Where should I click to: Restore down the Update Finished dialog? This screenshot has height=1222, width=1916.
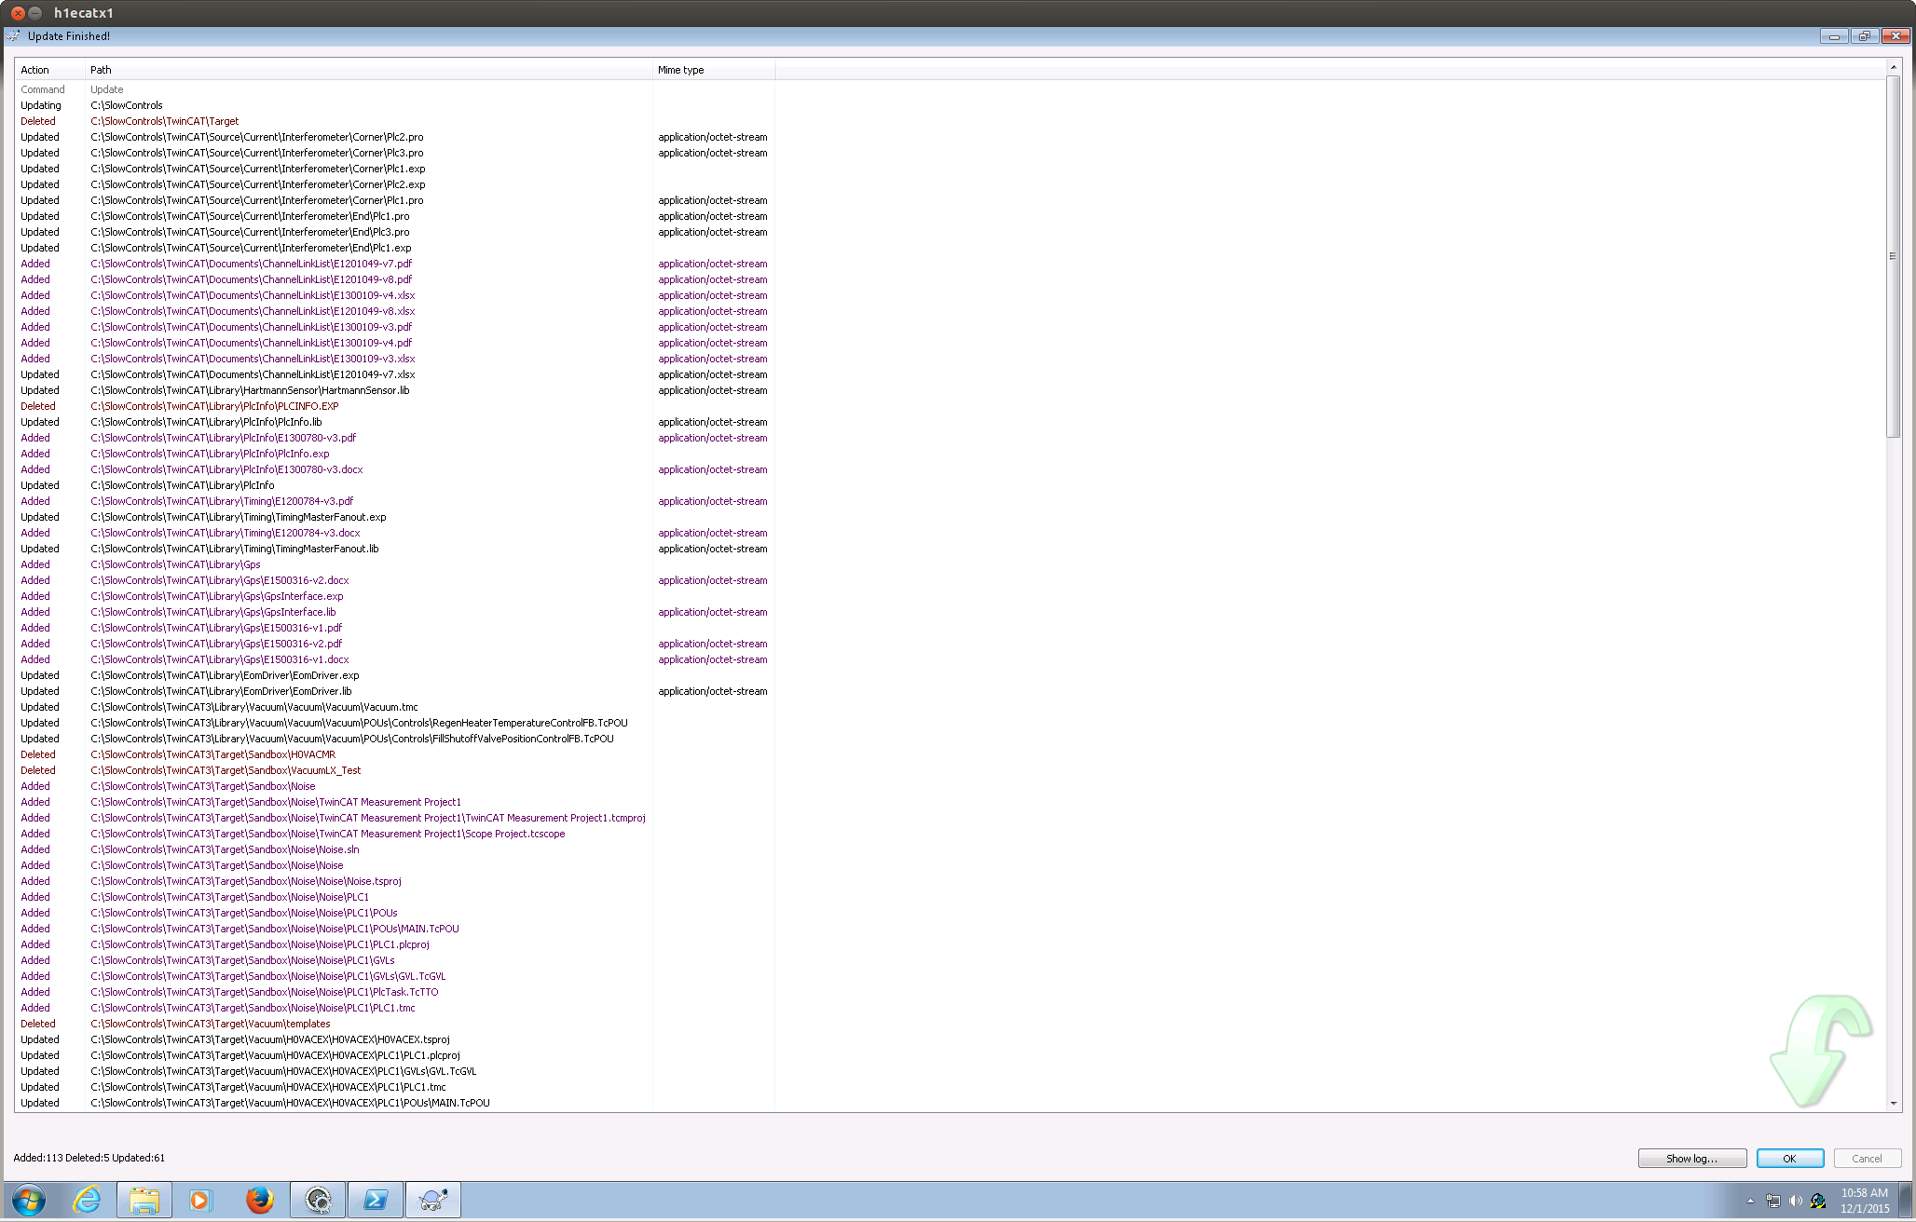(1865, 36)
